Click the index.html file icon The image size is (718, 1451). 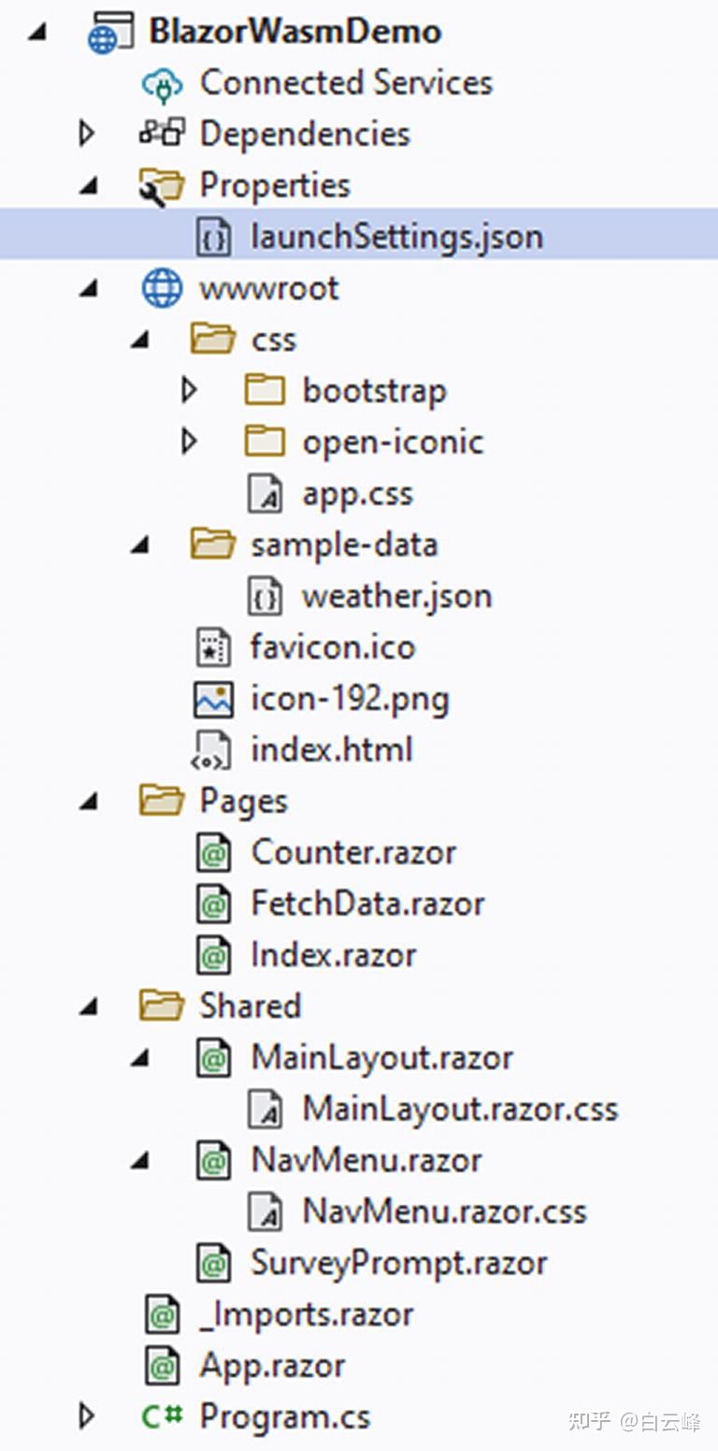[x=215, y=749]
